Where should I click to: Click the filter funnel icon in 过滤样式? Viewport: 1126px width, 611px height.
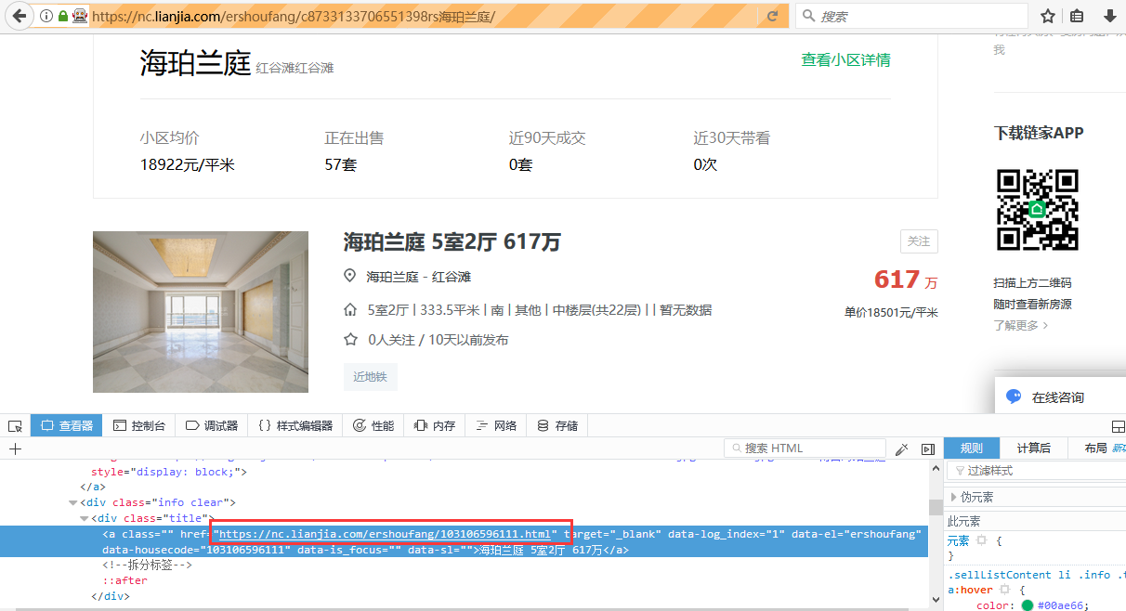pyautogui.click(x=960, y=471)
